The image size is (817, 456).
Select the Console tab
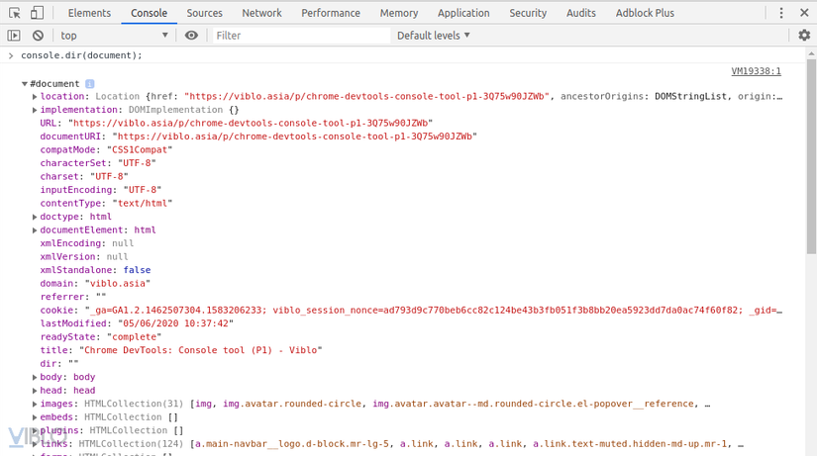[149, 13]
